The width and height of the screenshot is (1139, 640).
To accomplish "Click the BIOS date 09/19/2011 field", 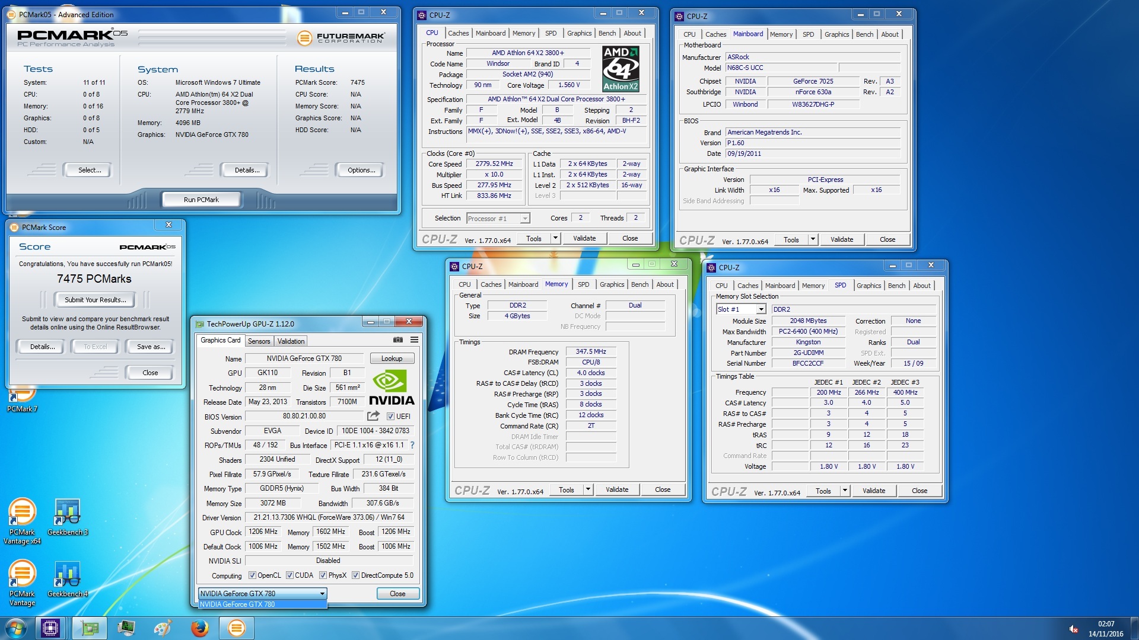I will point(813,153).
